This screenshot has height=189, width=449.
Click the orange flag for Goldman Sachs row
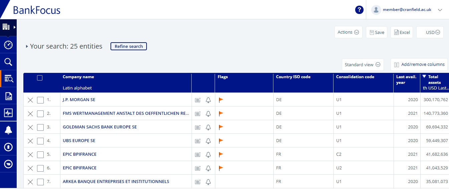(x=221, y=127)
